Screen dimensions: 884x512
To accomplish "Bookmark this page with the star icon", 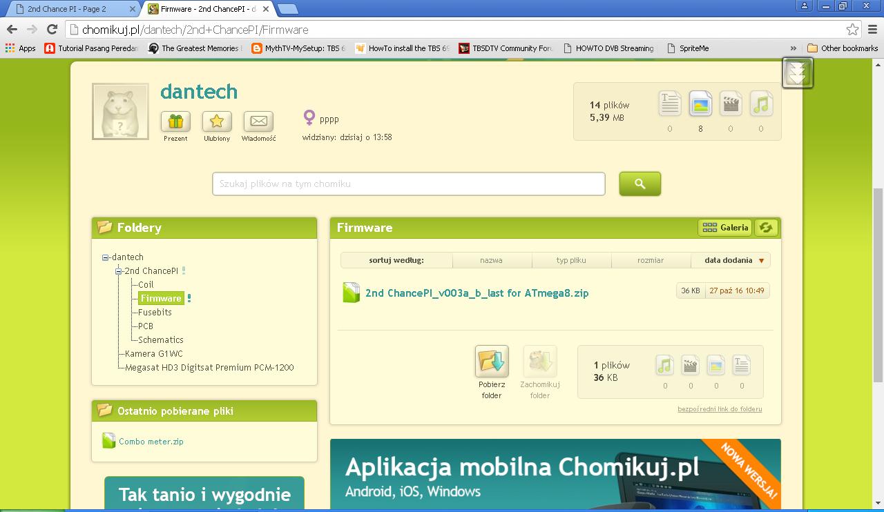I will tap(852, 30).
